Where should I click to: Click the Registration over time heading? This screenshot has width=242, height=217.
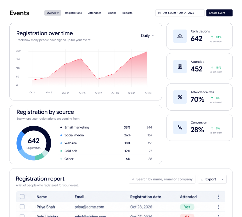tap(44, 33)
